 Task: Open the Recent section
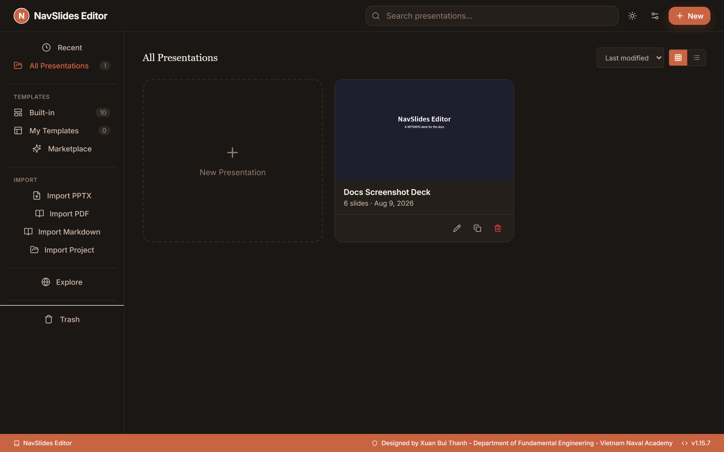(62, 47)
